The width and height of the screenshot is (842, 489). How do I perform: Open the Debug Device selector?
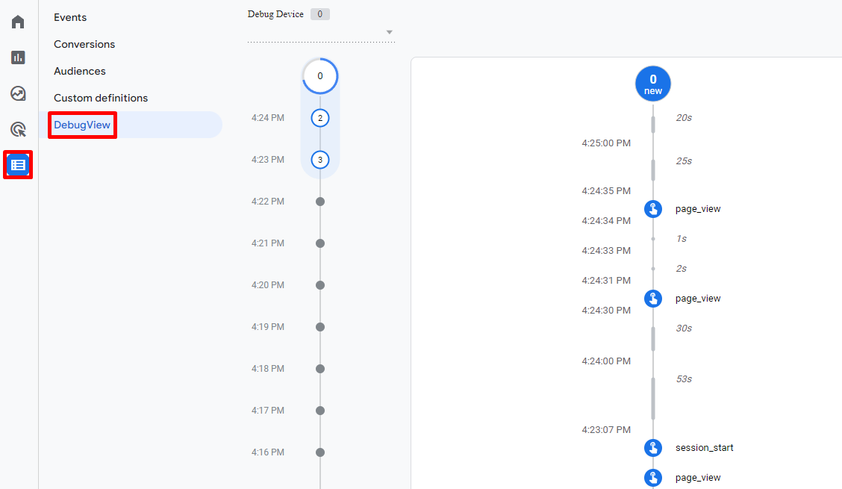tap(276, 13)
